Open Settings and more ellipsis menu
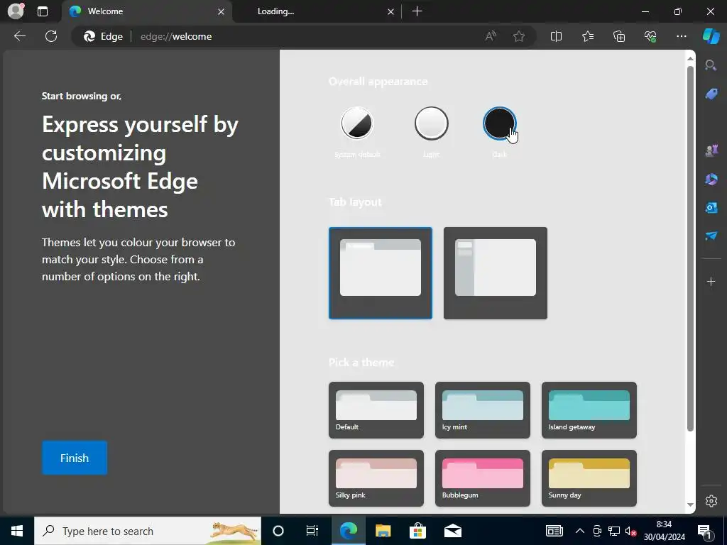Screen dimensions: 727x545 pyautogui.click(x=681, y=36)
